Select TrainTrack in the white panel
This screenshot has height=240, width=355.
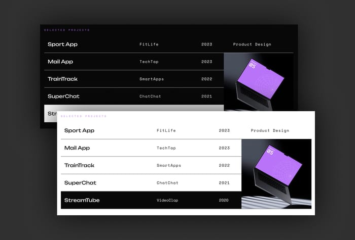point(79,165)
